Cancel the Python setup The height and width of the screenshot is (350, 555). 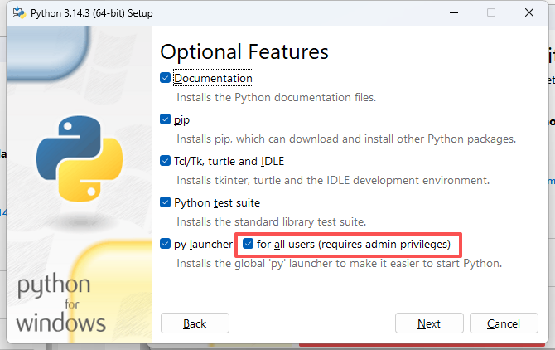(x=504, y=323)
